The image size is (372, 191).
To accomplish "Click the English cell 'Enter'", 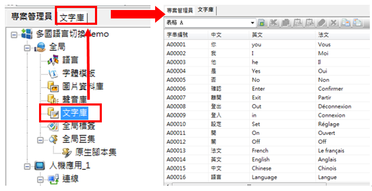I will 259,89.
